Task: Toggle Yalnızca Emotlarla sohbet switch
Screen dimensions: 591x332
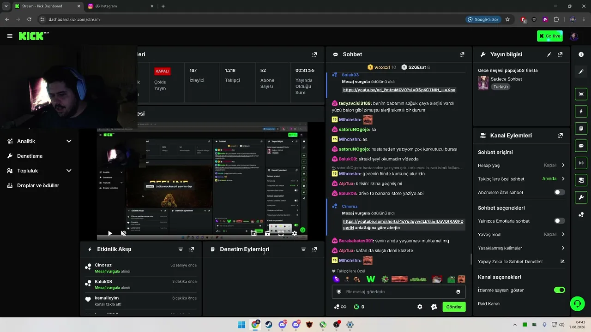Action: [x=559, y=221]
